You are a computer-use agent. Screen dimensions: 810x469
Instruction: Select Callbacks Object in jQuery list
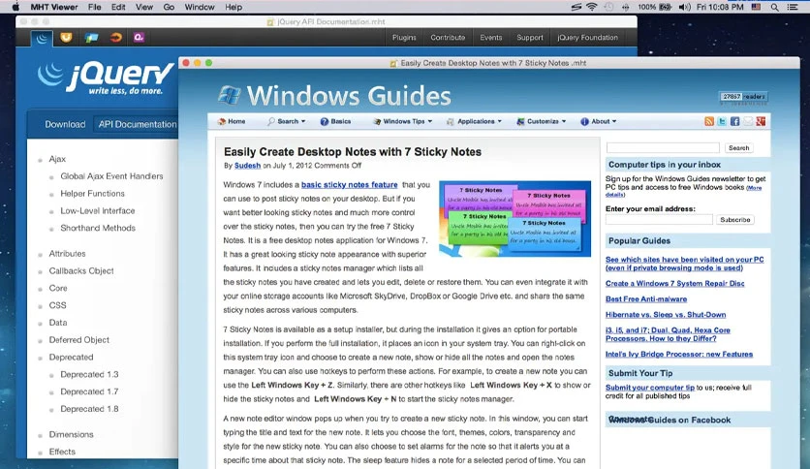(81, 270)
